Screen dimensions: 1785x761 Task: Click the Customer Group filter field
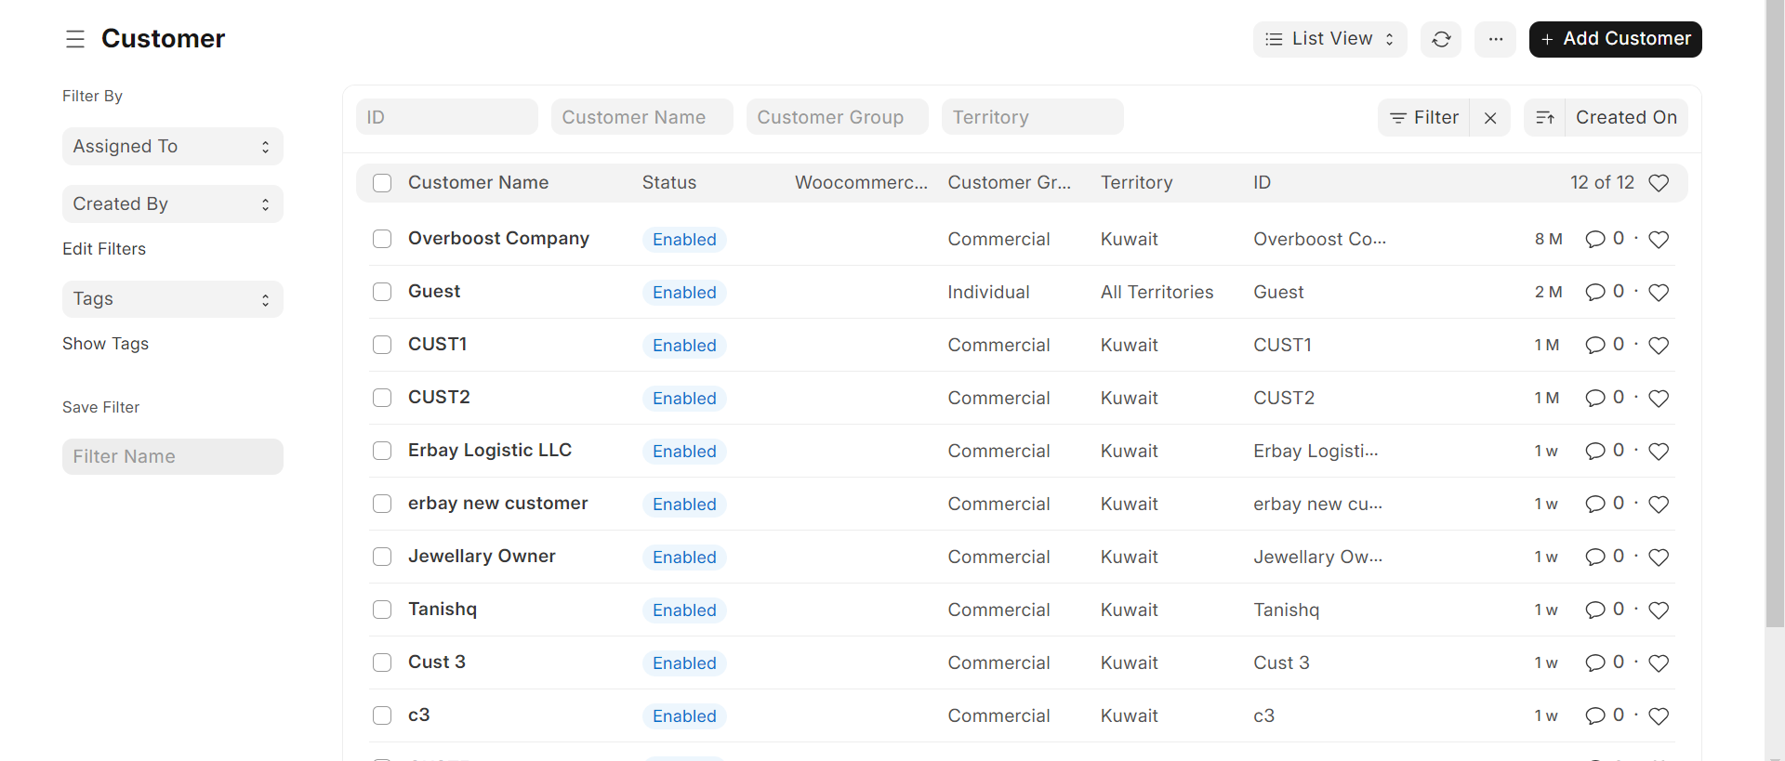837,117
